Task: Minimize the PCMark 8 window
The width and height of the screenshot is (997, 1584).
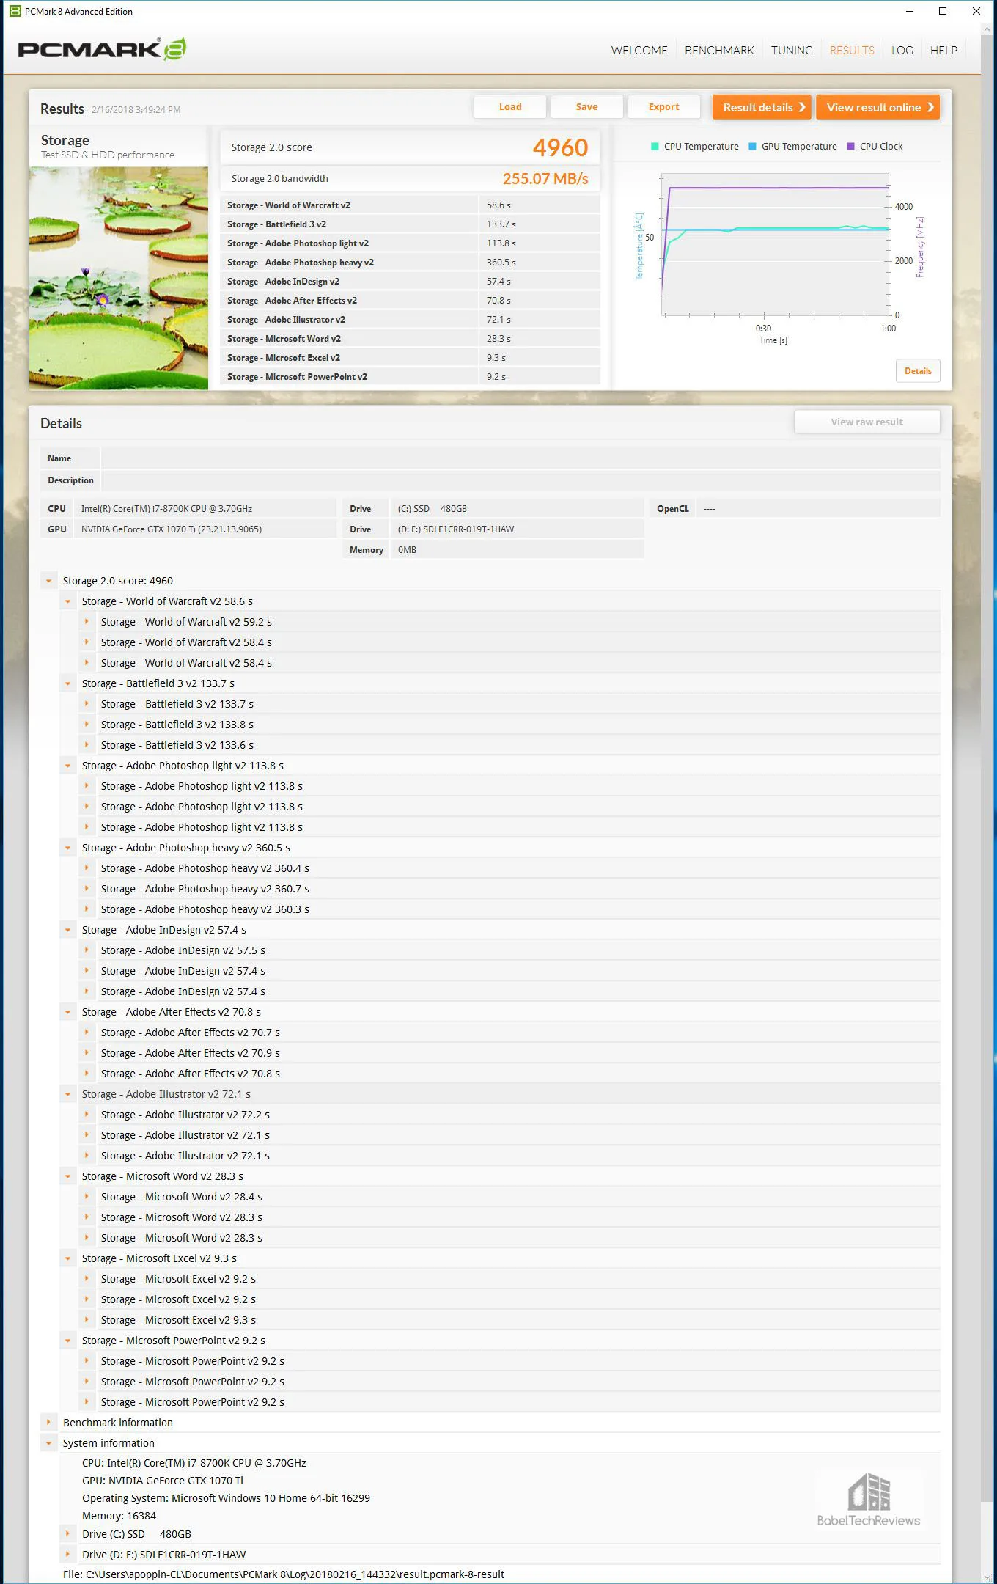Action: (910, 11)
